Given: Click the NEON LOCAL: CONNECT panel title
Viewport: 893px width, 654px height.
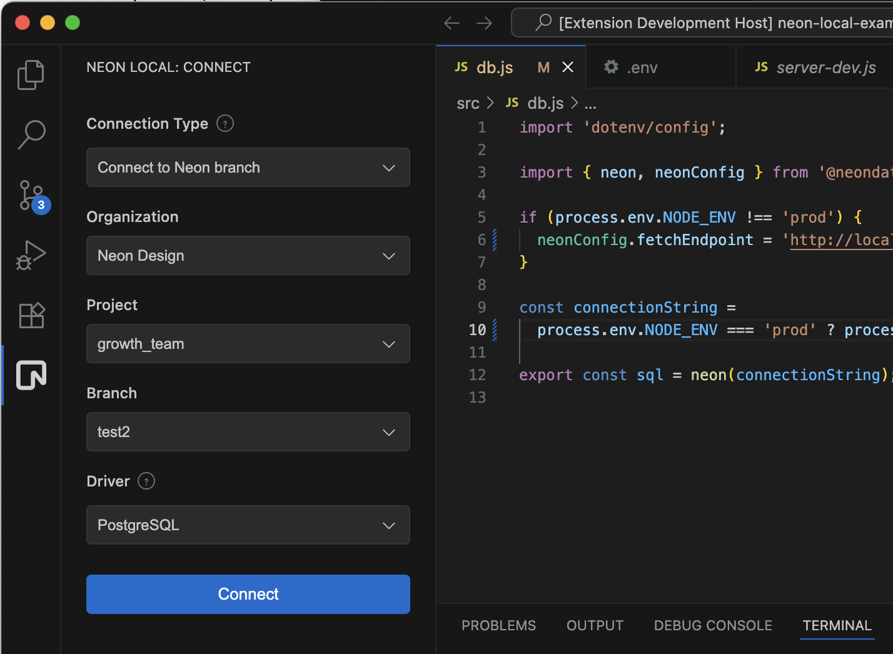Looking at the screenshot, I should click(168, 68).
